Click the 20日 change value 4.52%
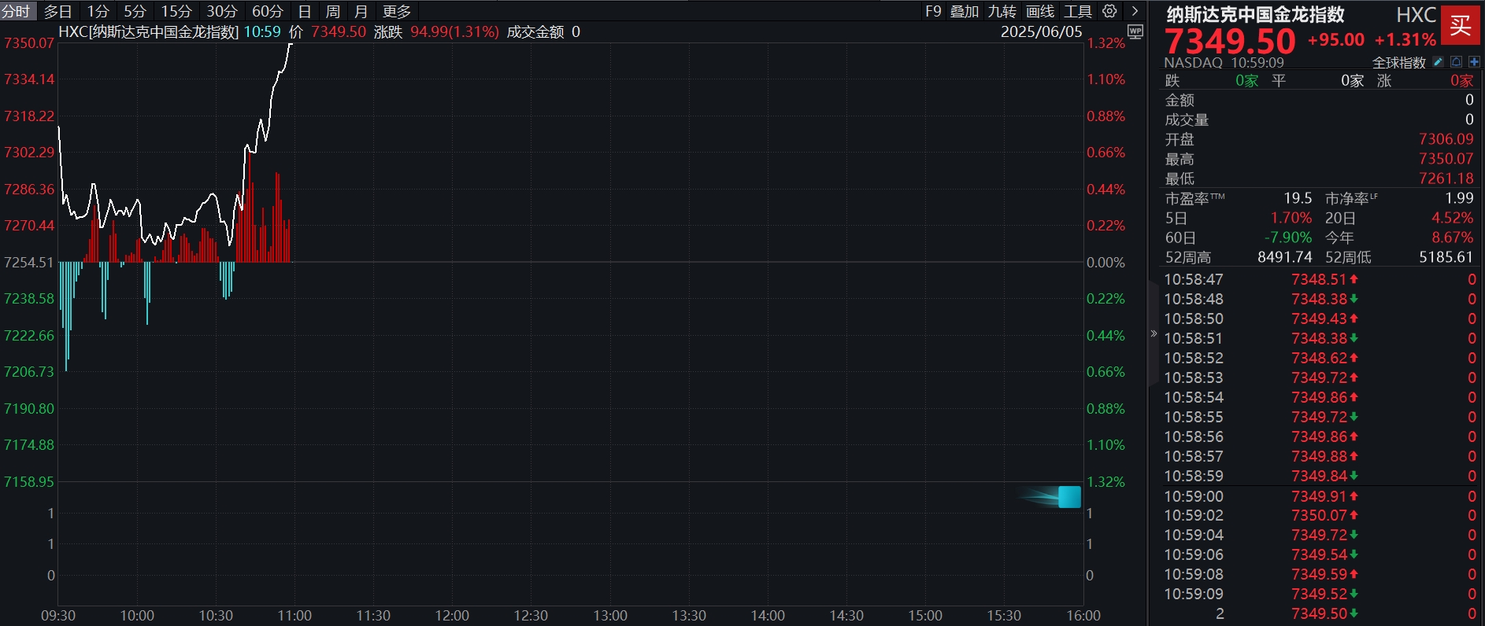The image size is (1485, 626). pyautogui.click(x=1453, y=218)
